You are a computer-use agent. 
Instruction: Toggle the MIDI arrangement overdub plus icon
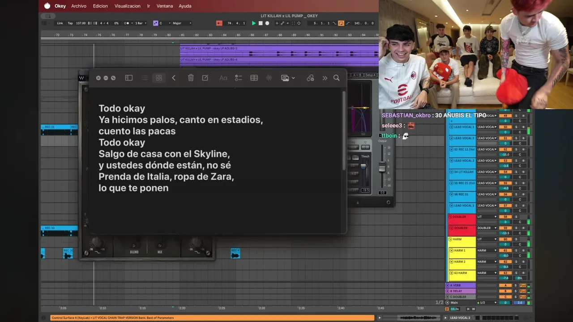click(277, 23)
